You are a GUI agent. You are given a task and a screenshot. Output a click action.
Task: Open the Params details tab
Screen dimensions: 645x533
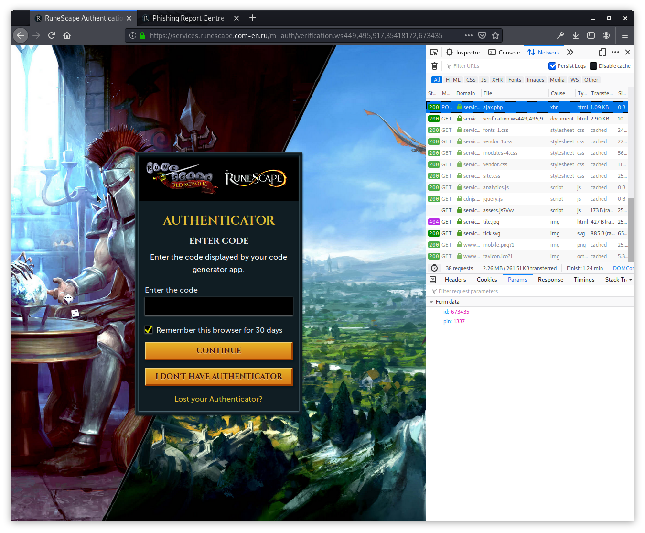coord(517,280)
